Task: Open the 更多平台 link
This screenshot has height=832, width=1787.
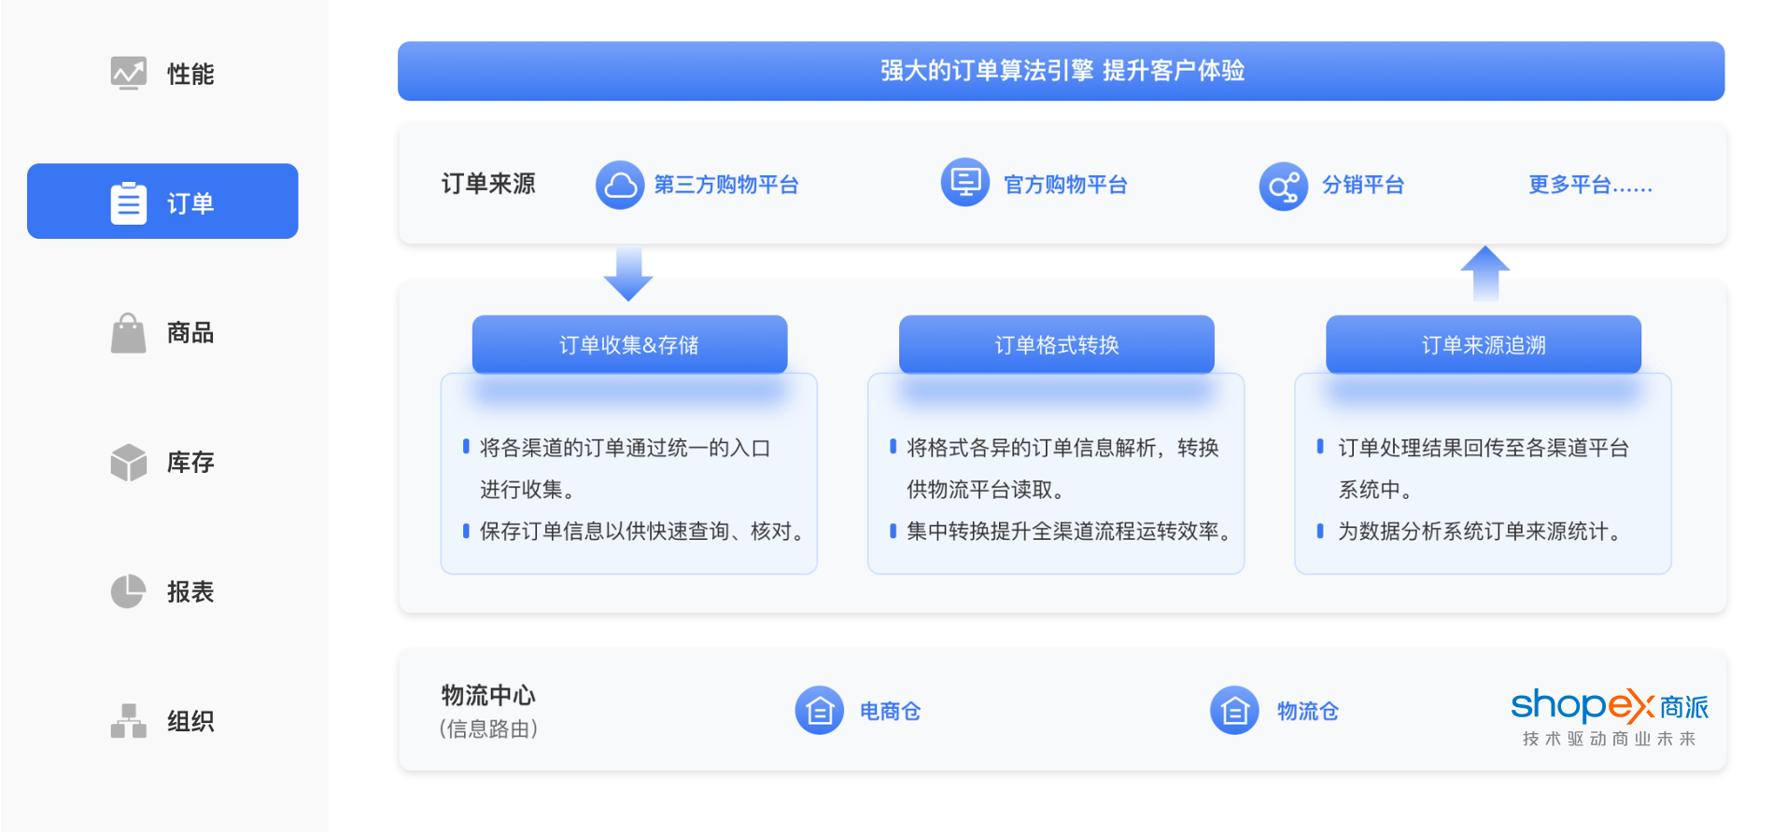Action: (x=1589, y=185)
